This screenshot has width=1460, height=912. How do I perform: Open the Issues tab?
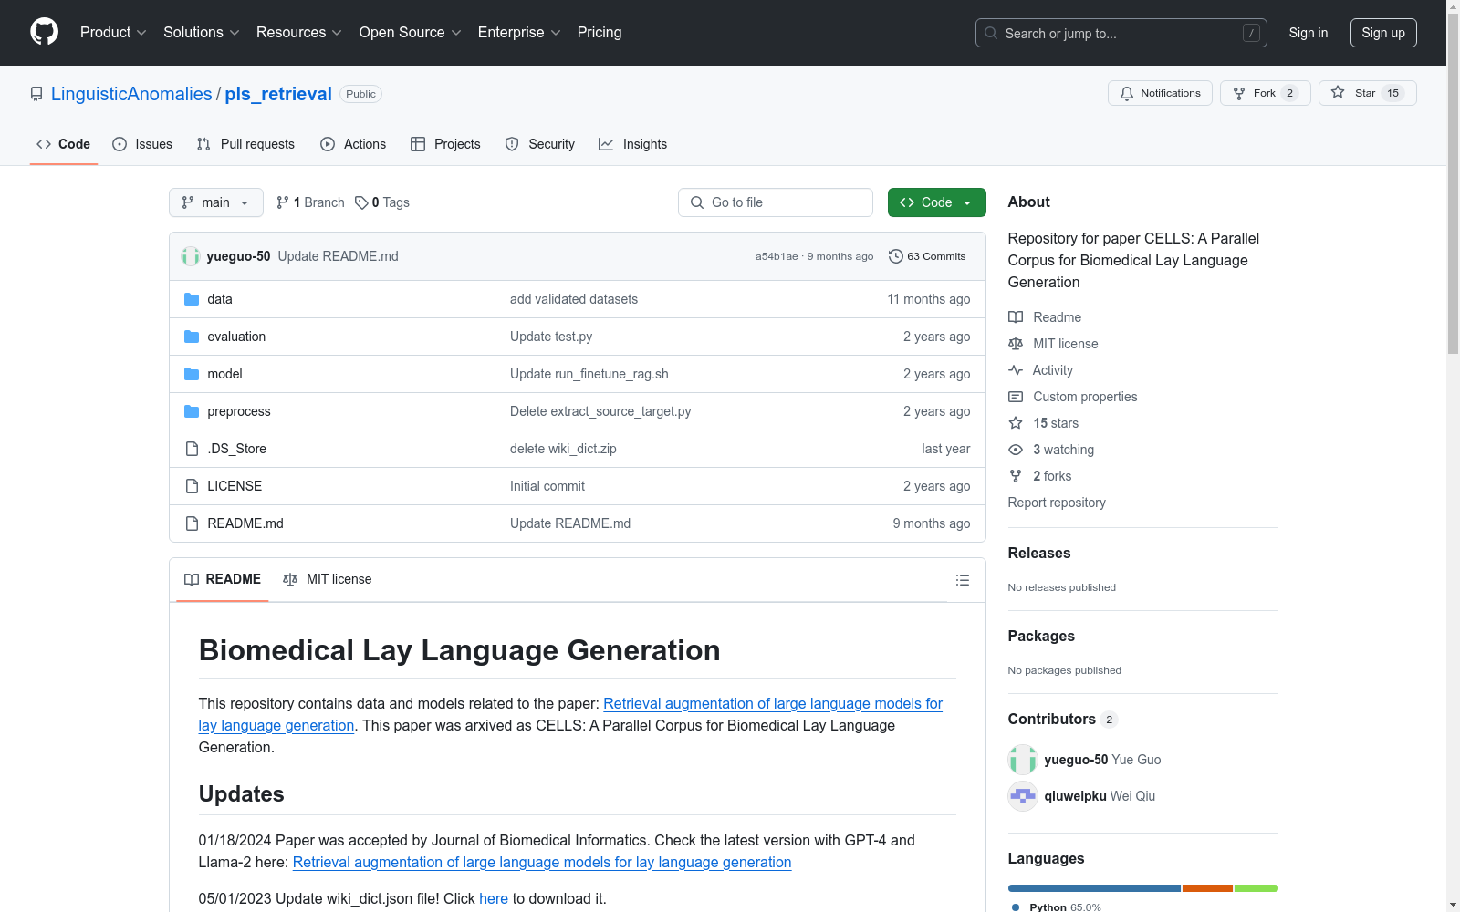[x=142, y=144]
